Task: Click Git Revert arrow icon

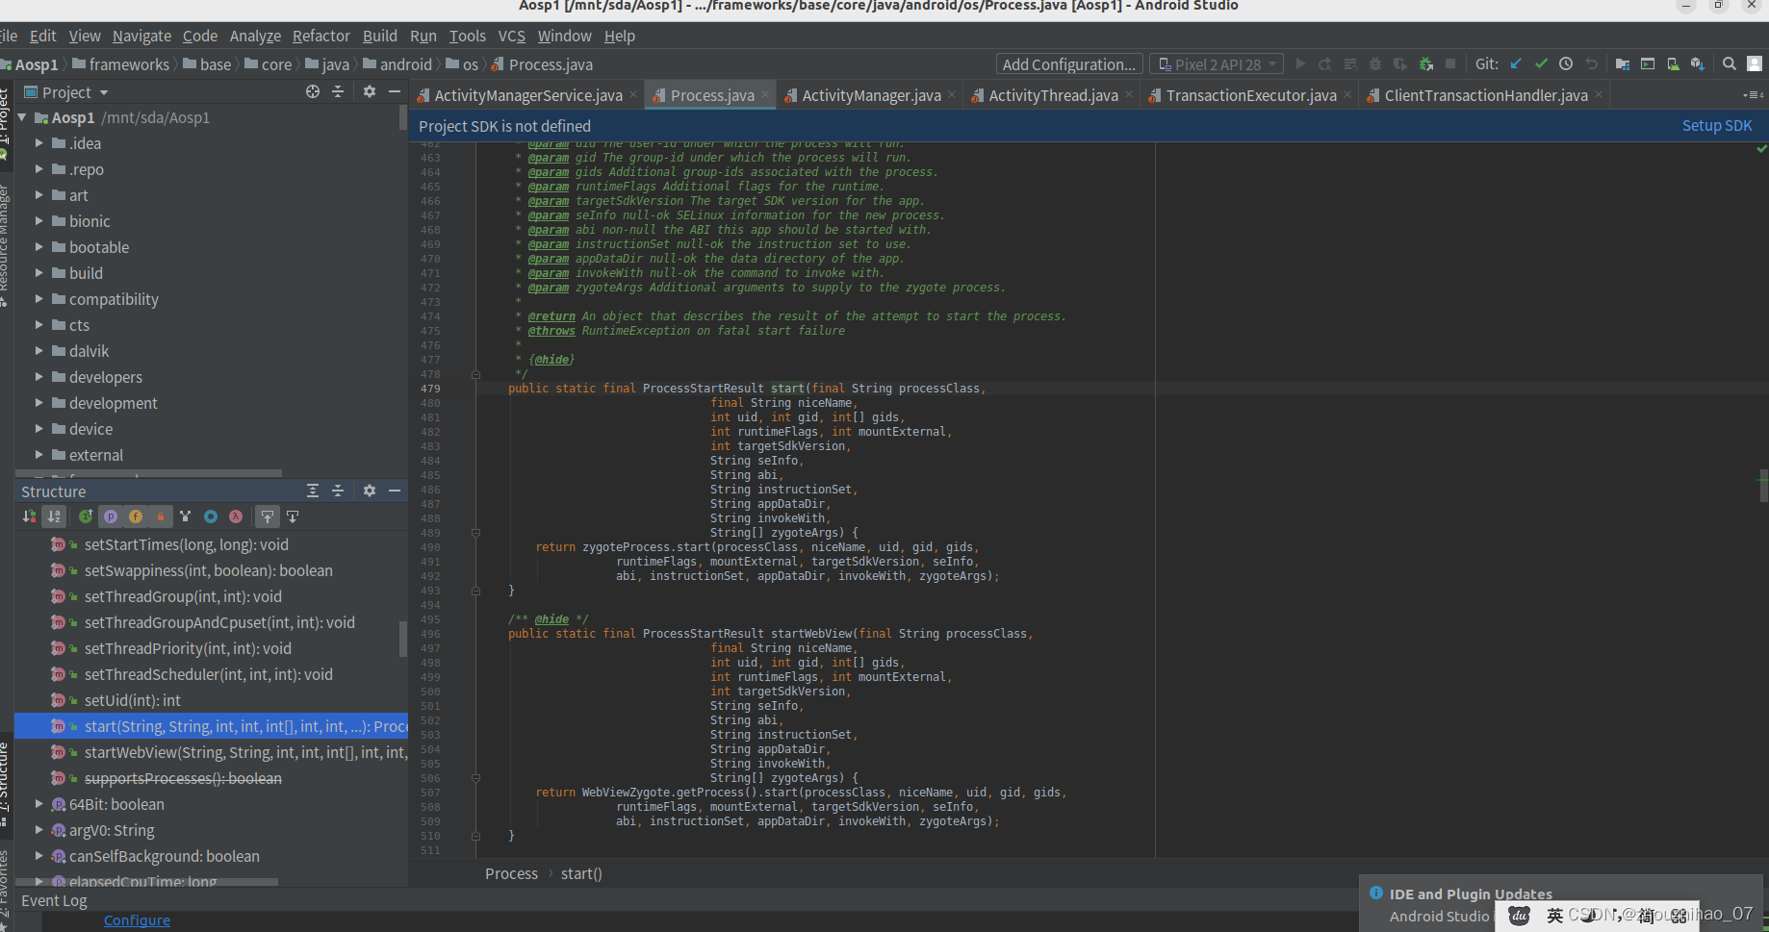Action: tap(1591, 64)
